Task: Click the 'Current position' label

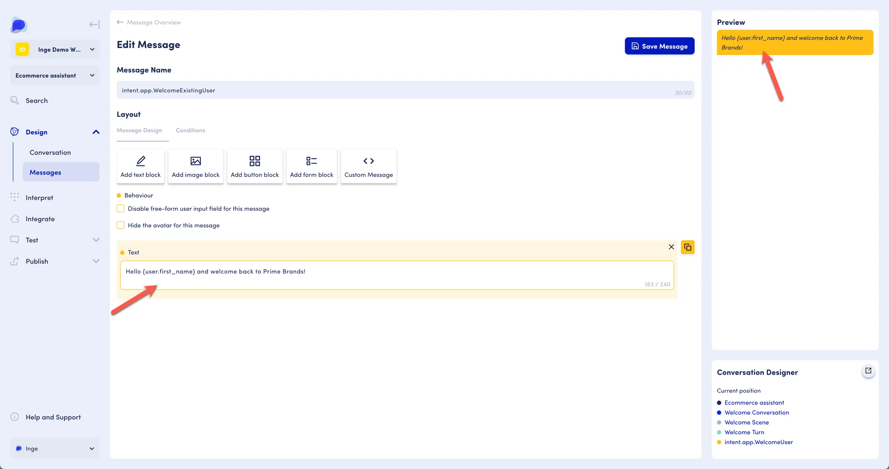Action: tap(738, 391)
